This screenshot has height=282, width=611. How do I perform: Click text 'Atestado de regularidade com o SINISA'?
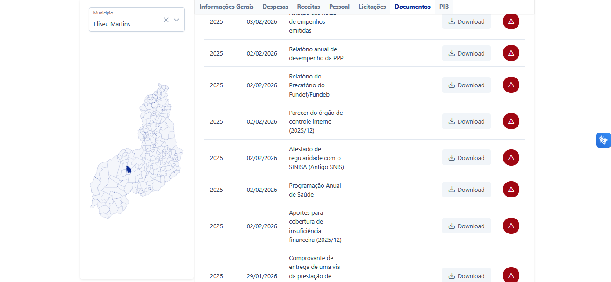(x=316, y=158)
